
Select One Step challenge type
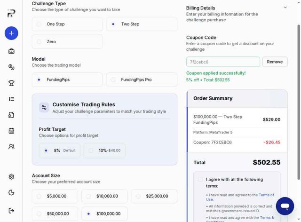(67, 24)
